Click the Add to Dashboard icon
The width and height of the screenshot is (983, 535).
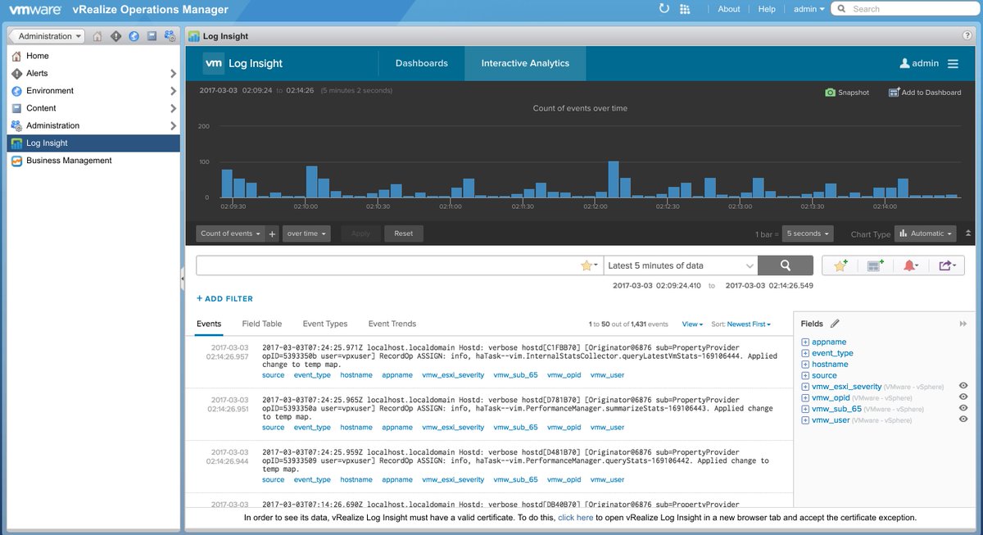894,93
